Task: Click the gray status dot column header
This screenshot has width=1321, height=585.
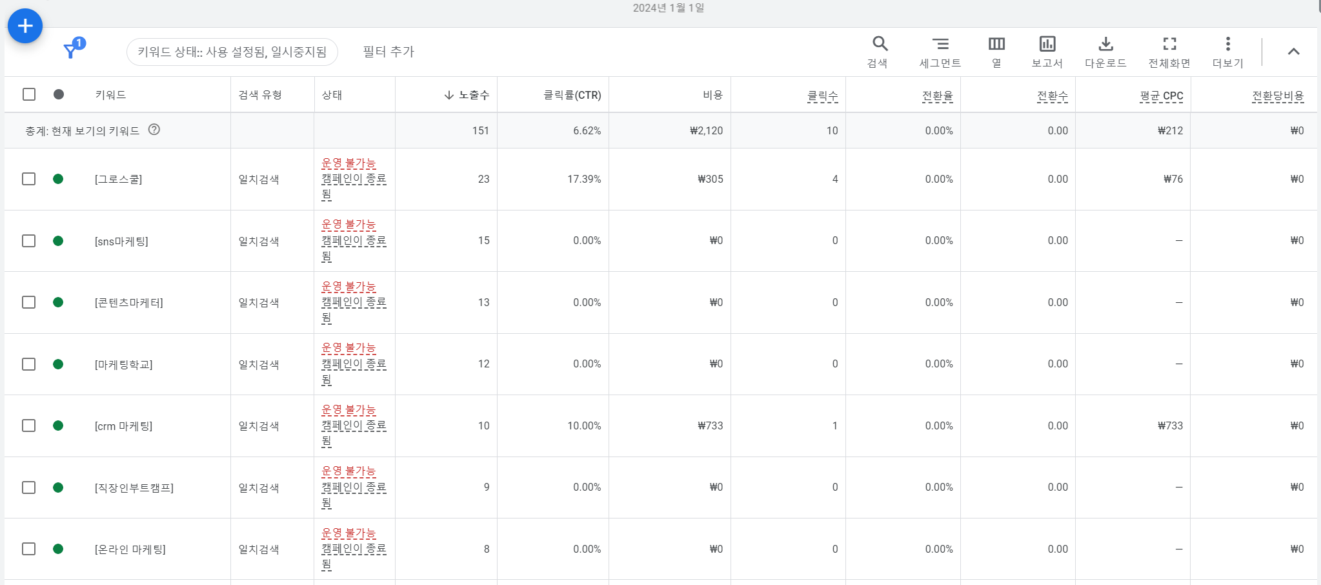Action: coord(59,94)
